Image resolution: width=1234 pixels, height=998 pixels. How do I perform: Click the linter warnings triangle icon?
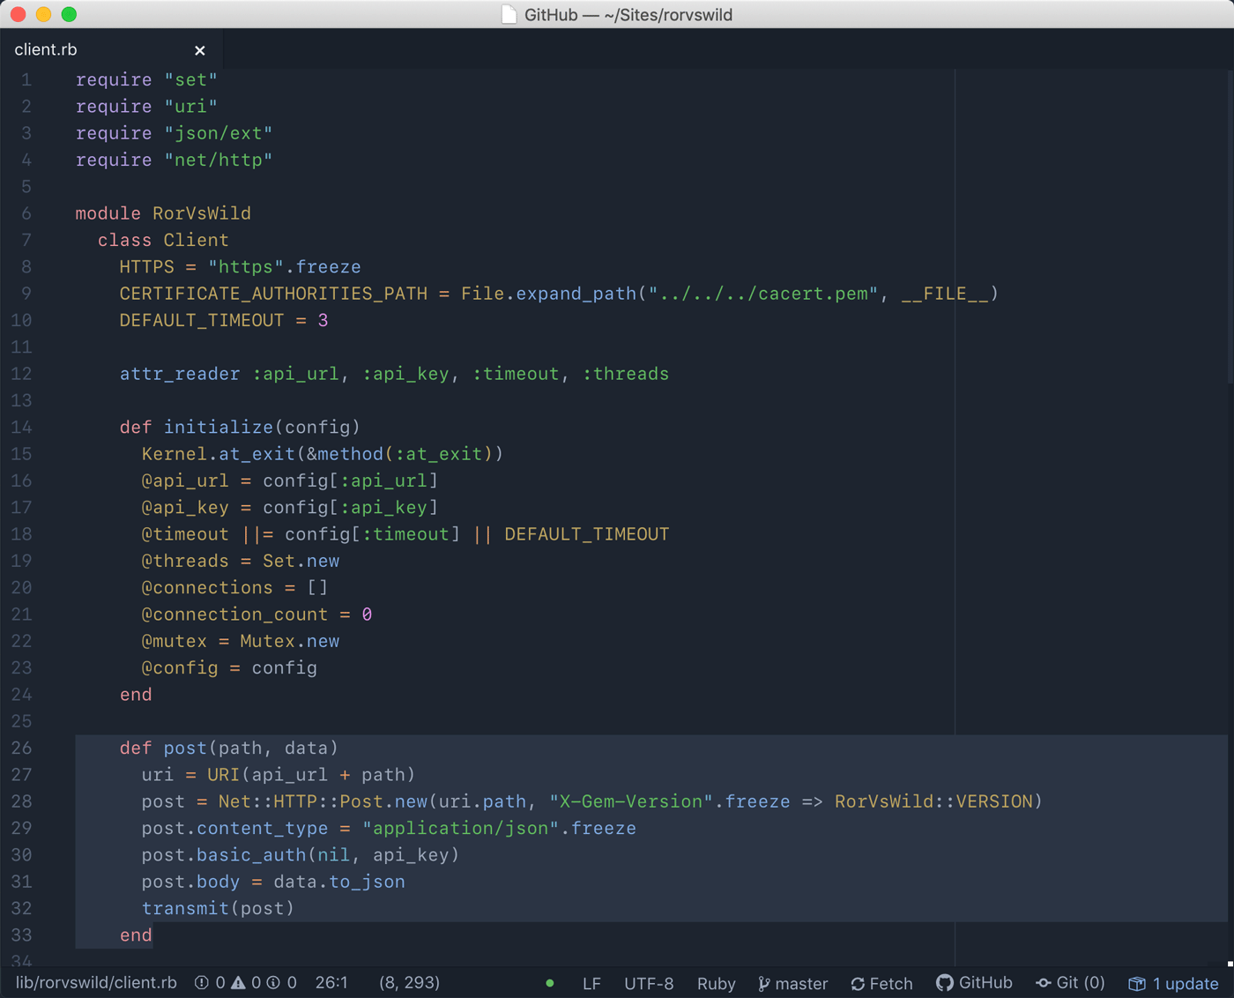238,982
